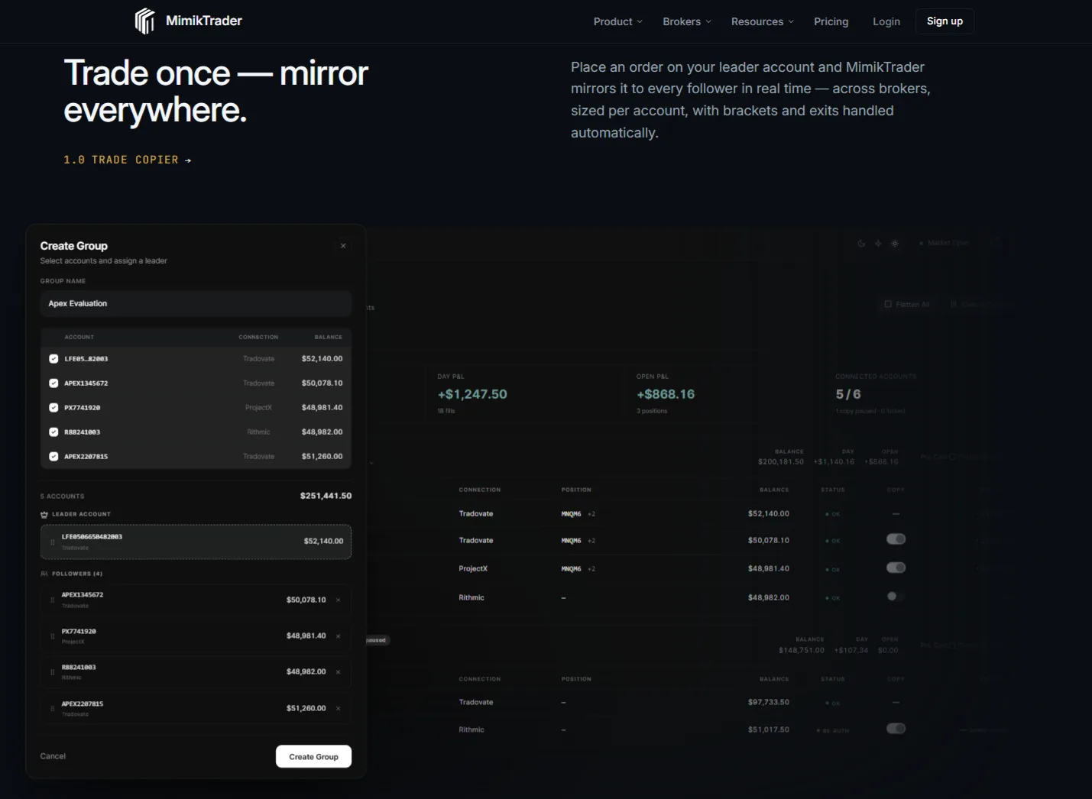Expand the Product menu chevron
The width and height of the screenshot is (1092, 799).
pyautogui.click(x=640, y=22)
